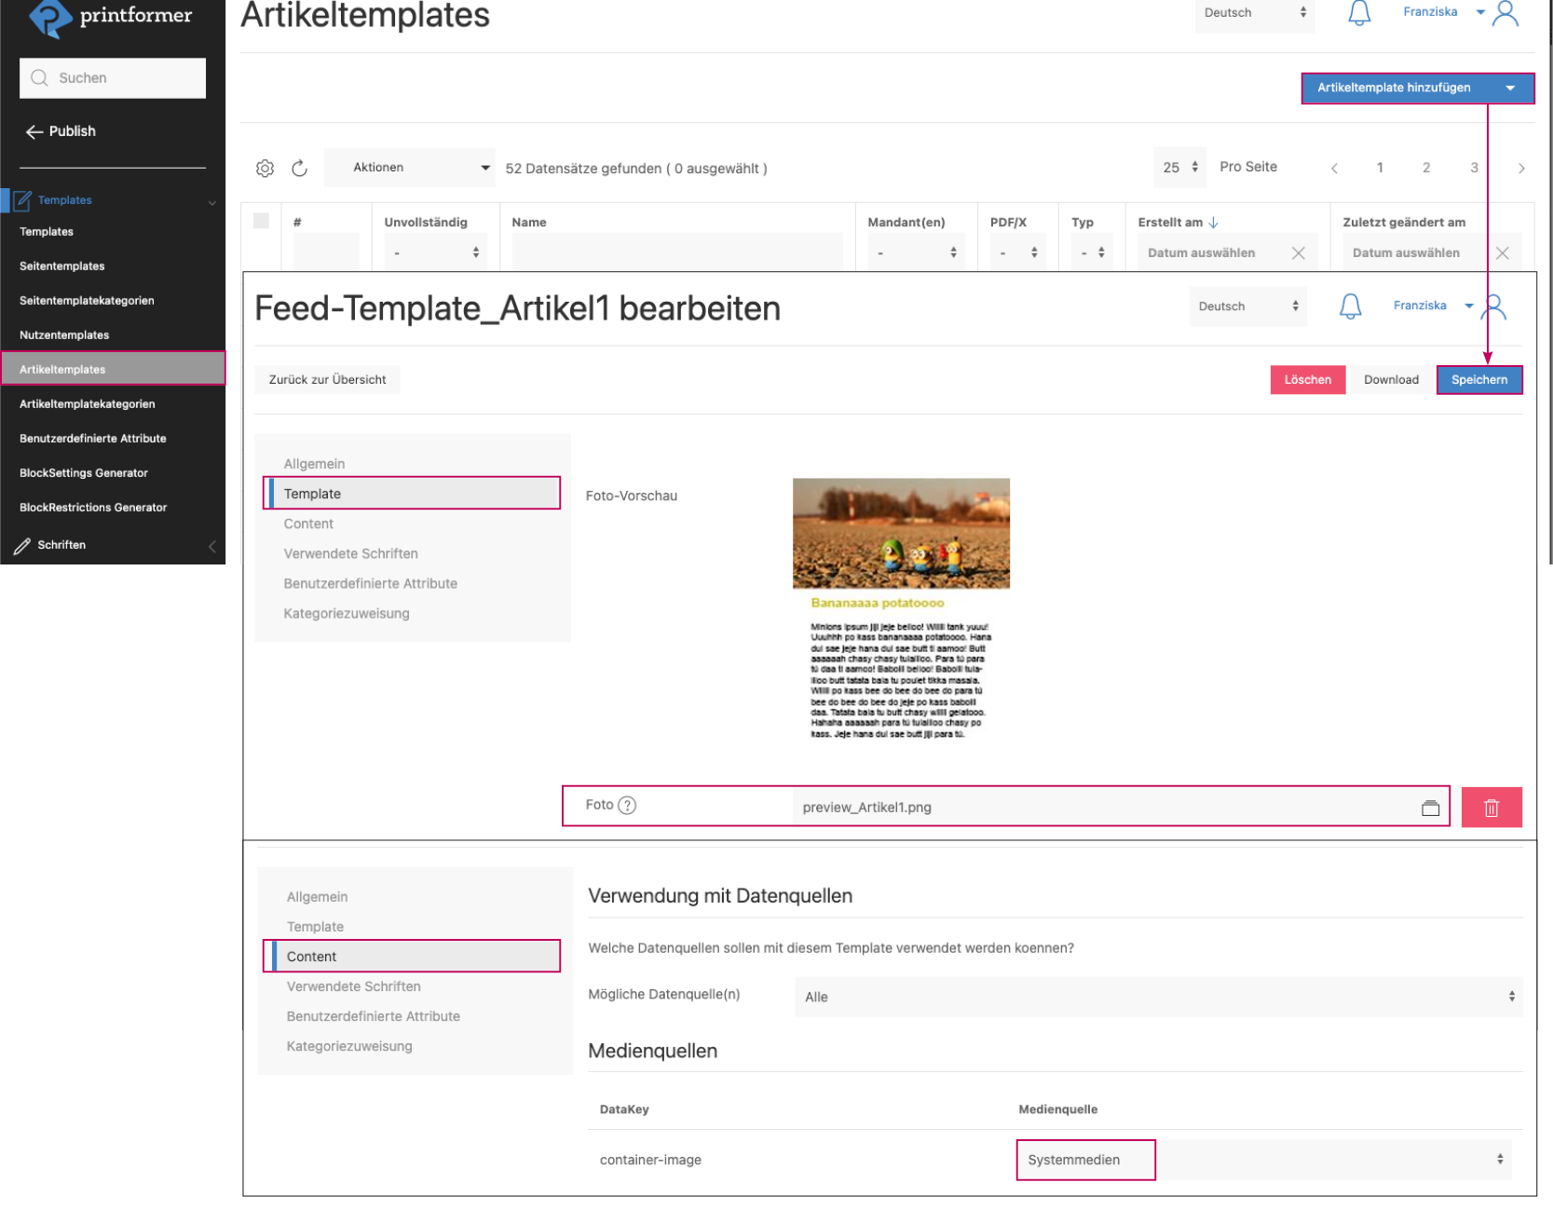Switch to the Verwendete Schriften tab
Screen dimensions: 1553x1210
(x=351, y=553)
